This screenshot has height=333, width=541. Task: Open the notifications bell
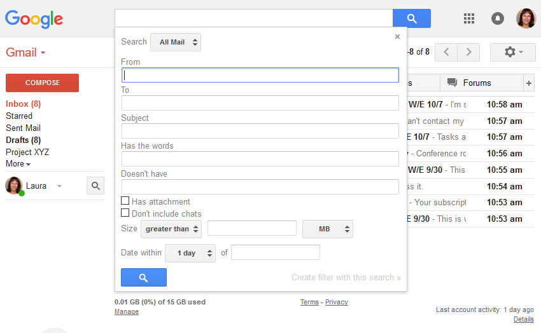click(x=498, y=18)
